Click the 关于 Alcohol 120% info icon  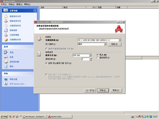click(x=6, y=84)
